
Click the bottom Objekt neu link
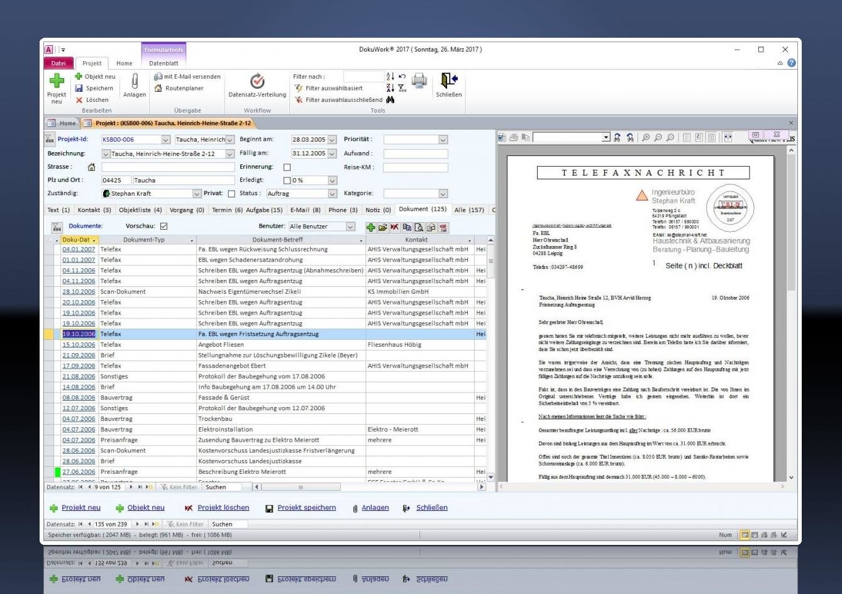[x=146, y=508]
